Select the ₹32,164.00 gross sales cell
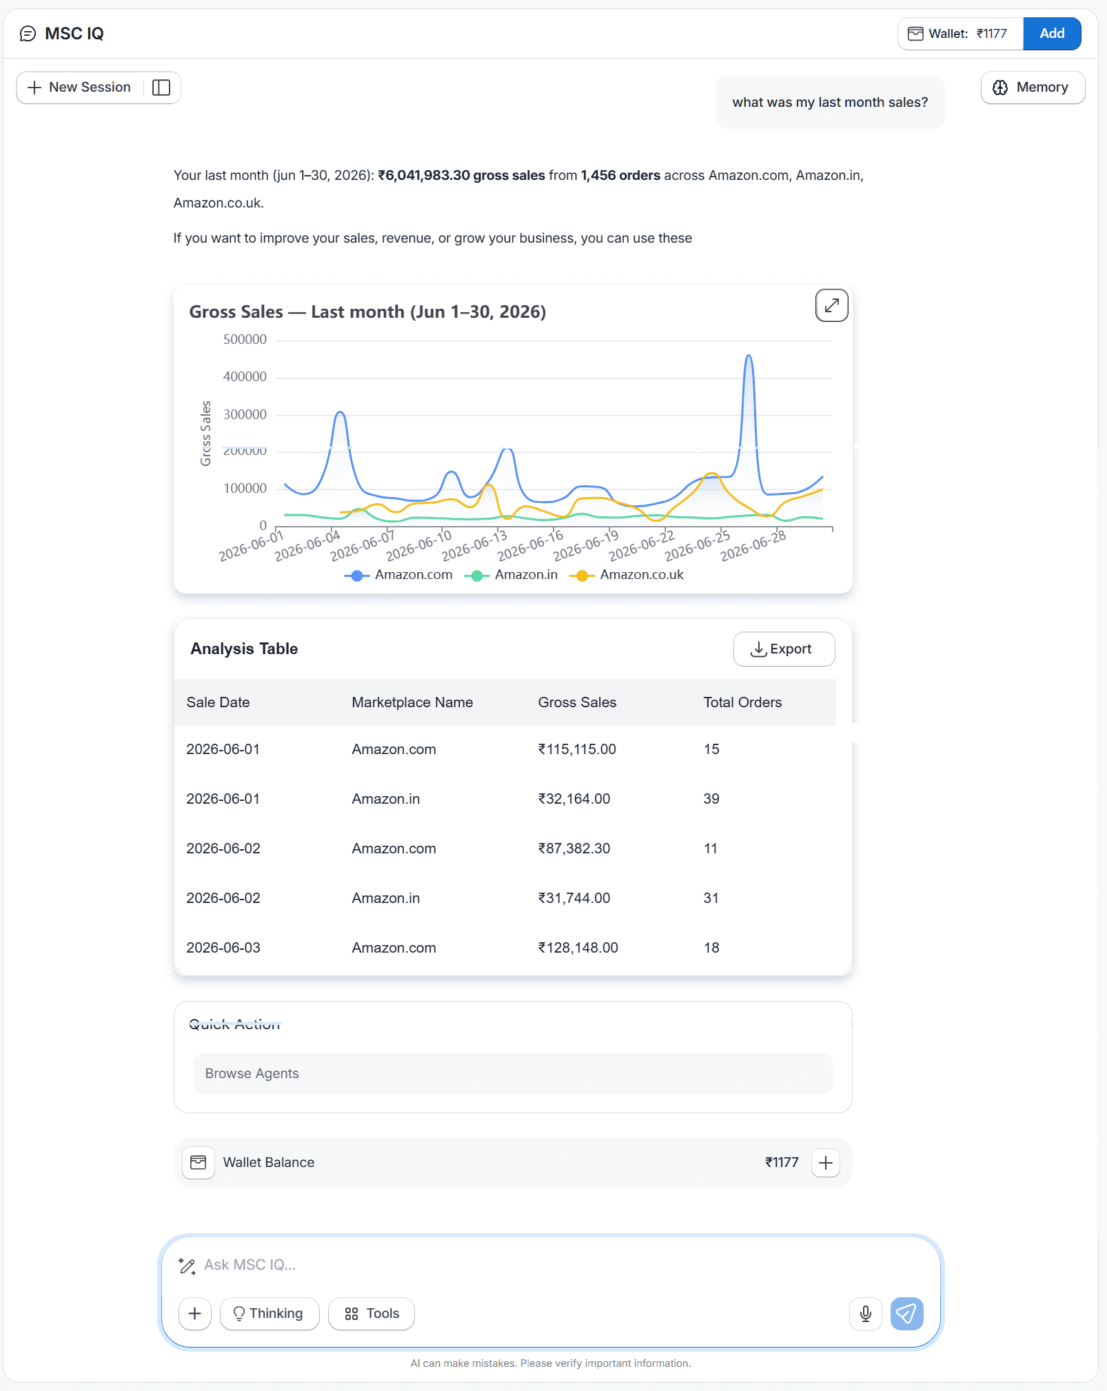 574,799
